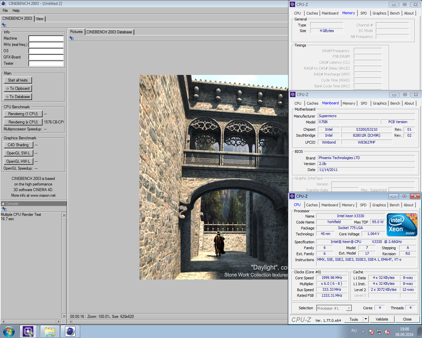Click the To Clipboard button
This screenshot has height=338, width=422.
click(18, 88)
